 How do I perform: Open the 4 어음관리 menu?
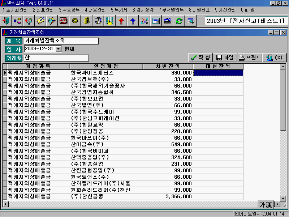[95, 10]
